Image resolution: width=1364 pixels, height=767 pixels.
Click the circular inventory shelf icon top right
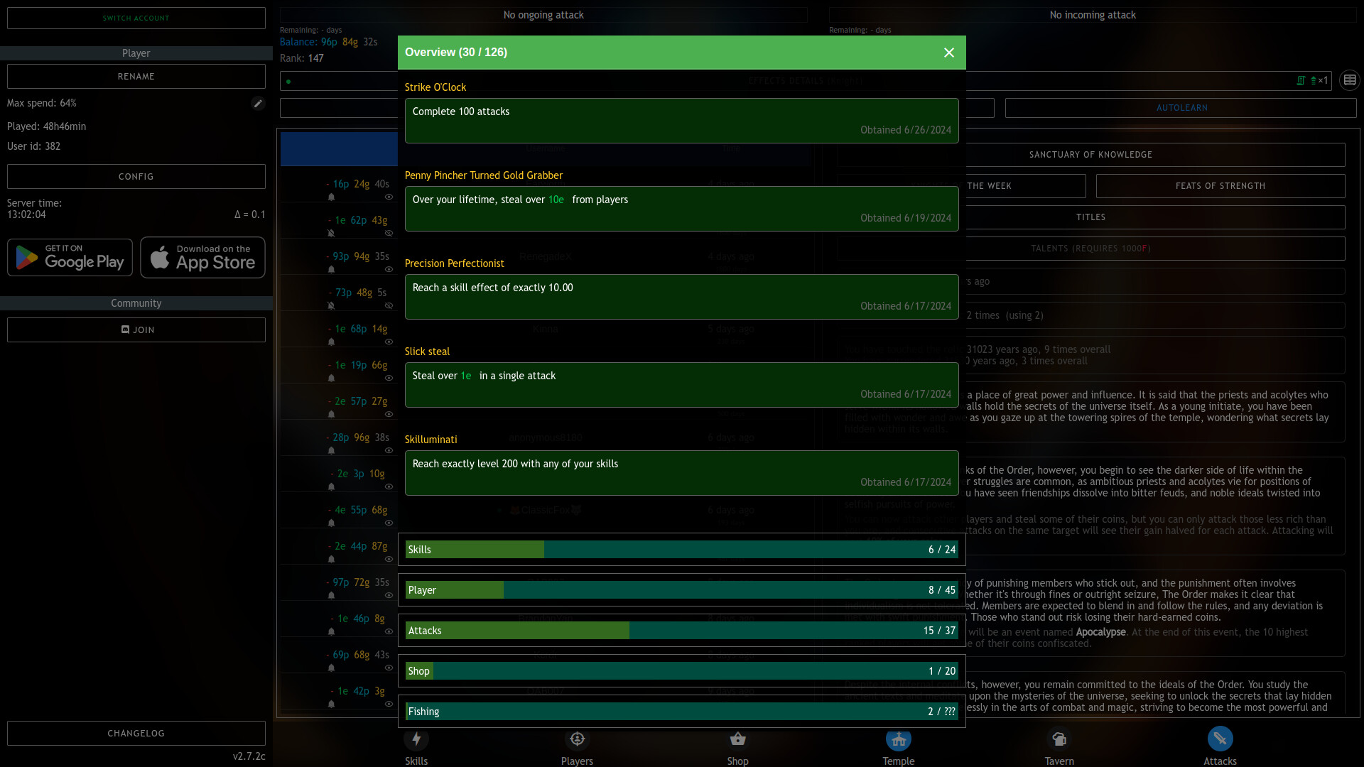(1349, 80)
